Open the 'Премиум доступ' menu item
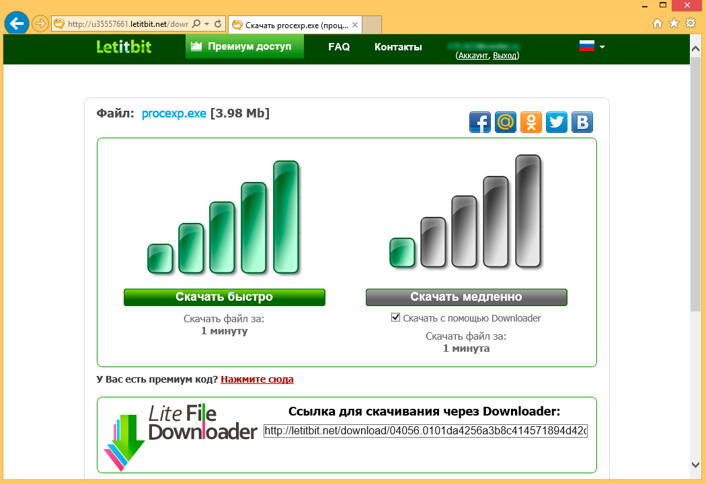The width and height of the screenshot is (706, 484). pos(245,46)
